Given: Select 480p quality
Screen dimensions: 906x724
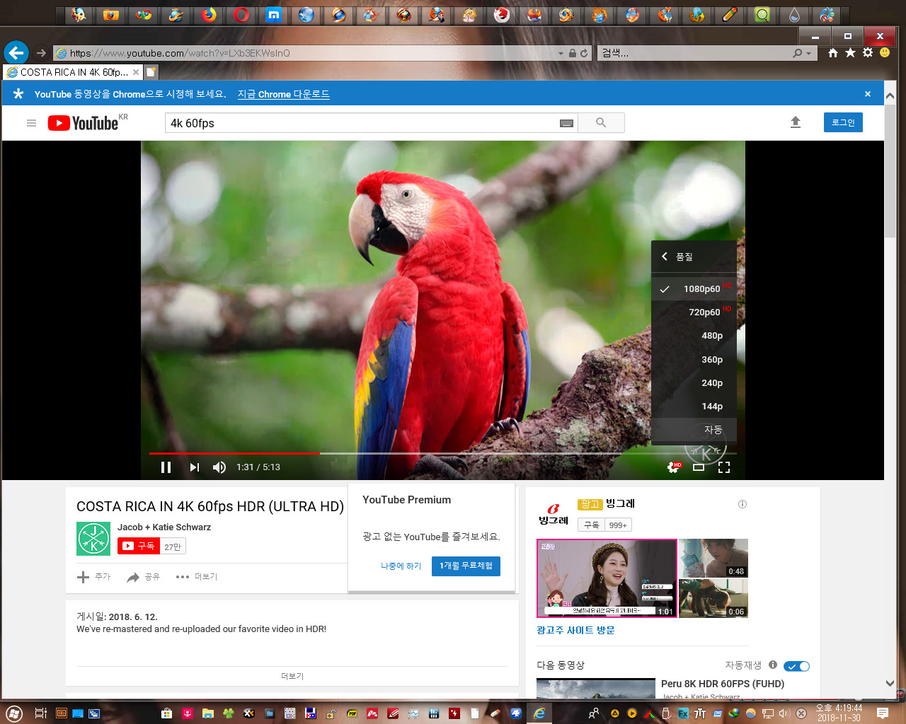Looking at the screenshot, I should coord(694,336).
